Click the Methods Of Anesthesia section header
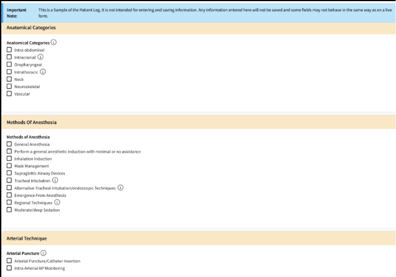The width and height of the screenshot is (396, 277). [x=199, y=122]
